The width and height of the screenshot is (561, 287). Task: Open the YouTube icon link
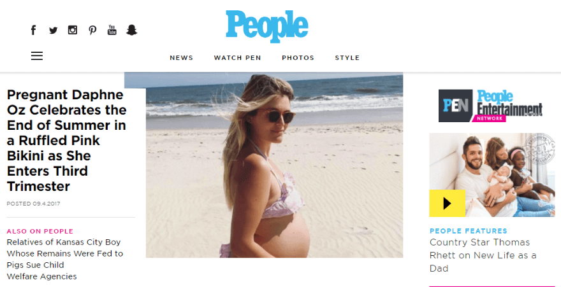tap(112, 30)
